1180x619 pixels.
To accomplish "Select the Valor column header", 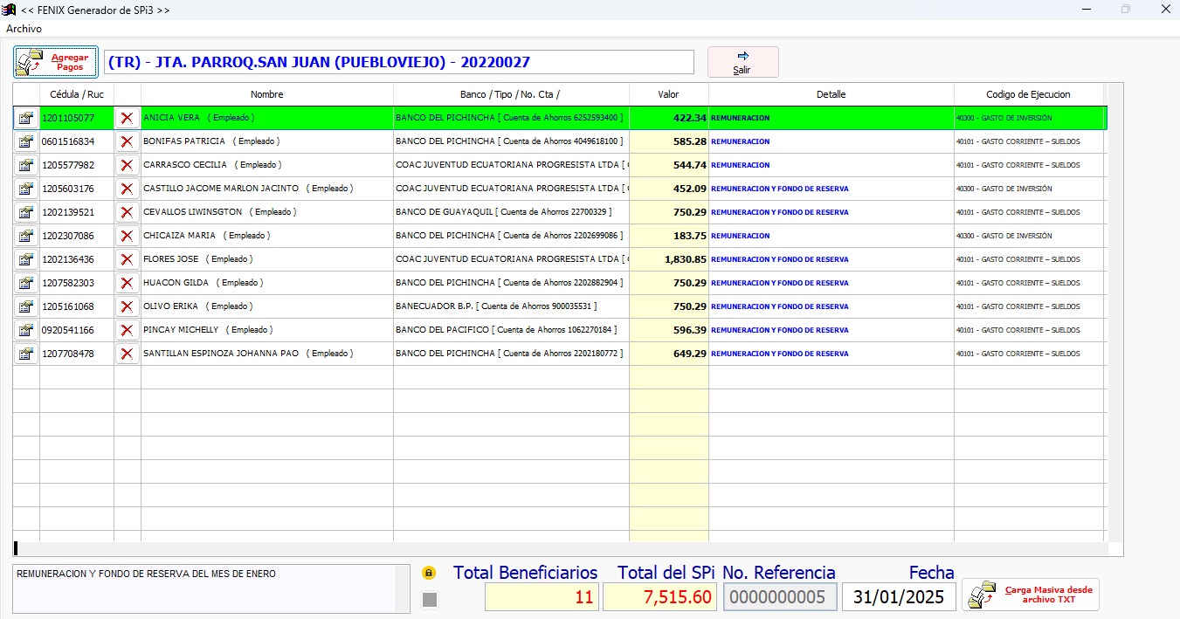I will click(x=668, y=94).
